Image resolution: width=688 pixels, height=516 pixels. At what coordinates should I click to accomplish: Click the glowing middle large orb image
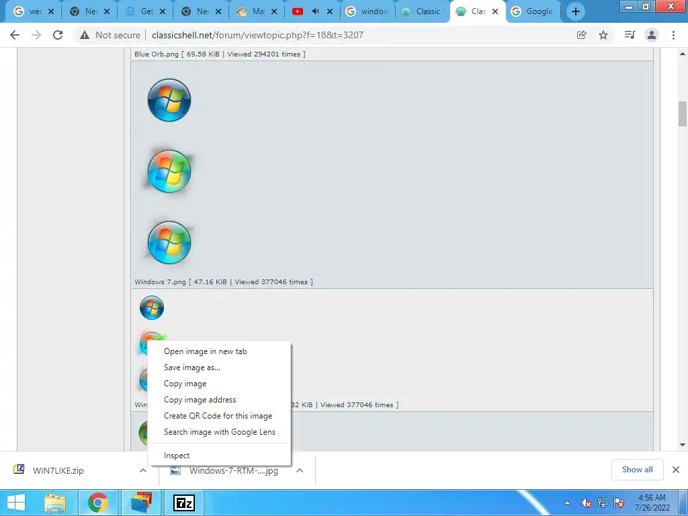[x=169, y=171]
